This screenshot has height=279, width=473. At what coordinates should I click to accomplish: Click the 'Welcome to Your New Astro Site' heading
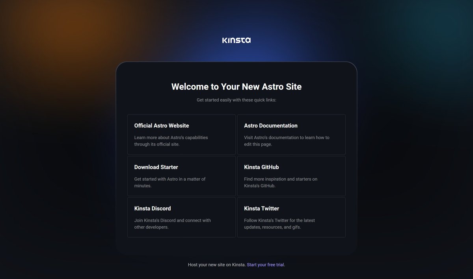[236, 87]
